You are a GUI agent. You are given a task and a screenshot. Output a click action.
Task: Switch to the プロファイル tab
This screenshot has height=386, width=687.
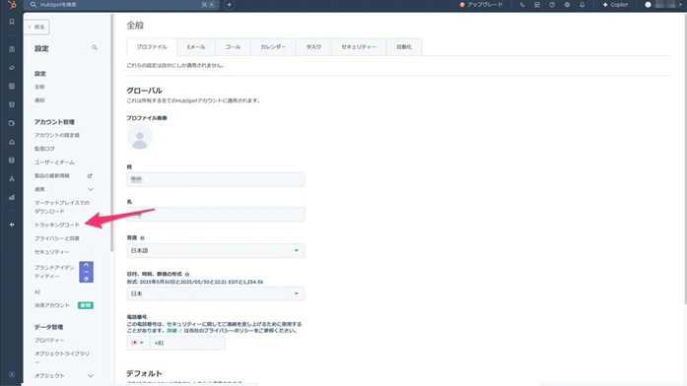click(x=152, y=47)
